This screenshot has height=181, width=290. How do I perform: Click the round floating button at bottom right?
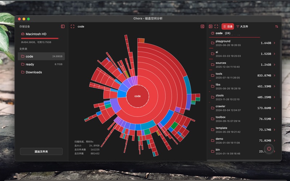tap(269, 148)
